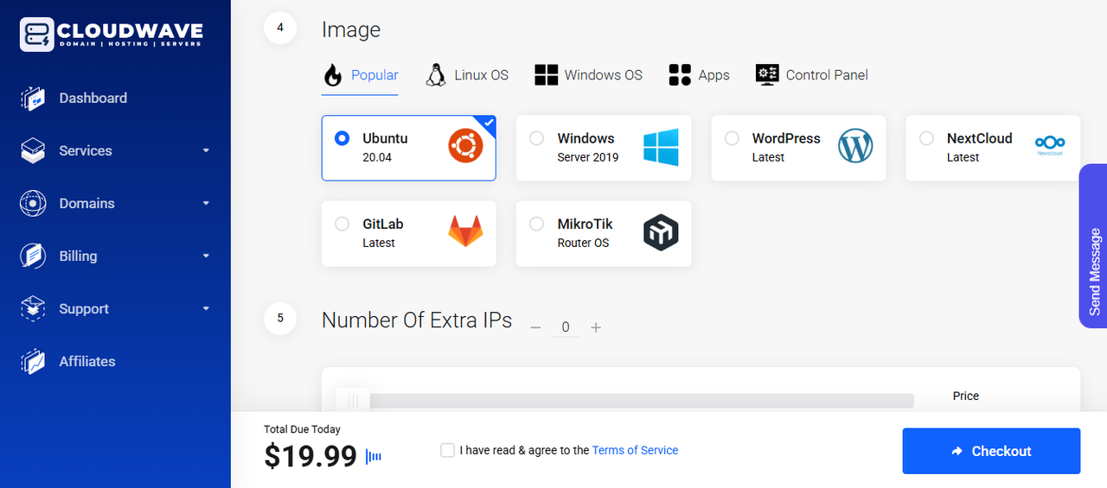1107x488 pixels.
Task: Select the NextCloud Latest radio button
Action: click(926, 138)
